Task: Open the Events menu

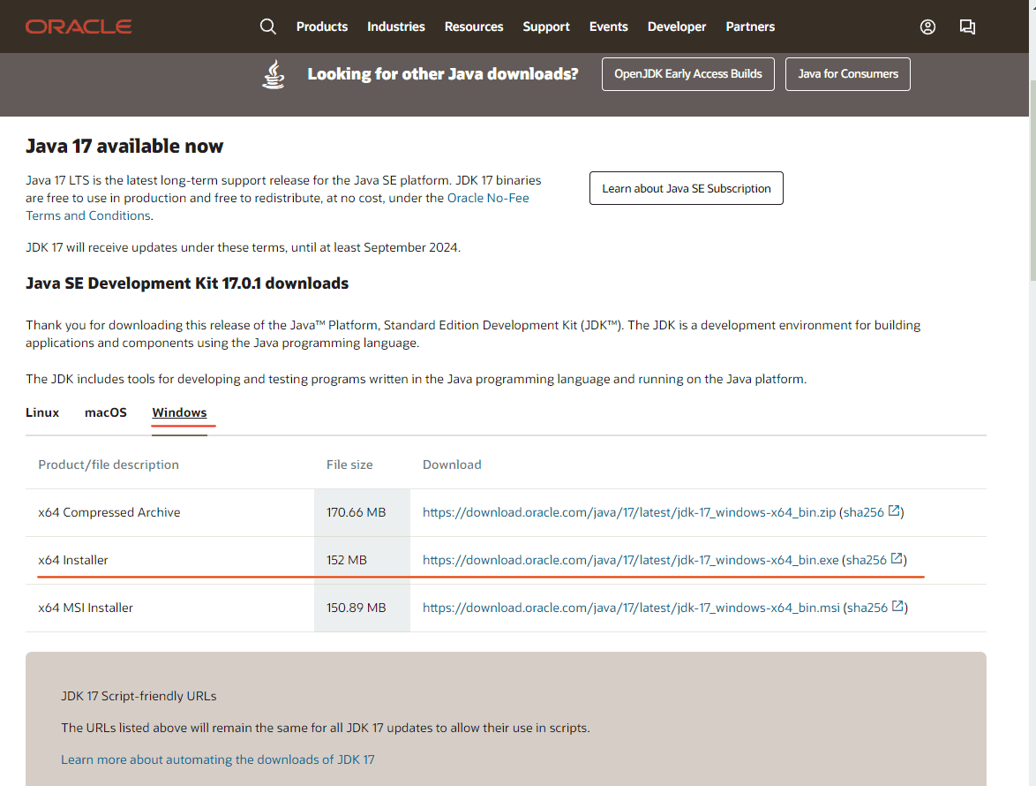Action: (x=609, y=26)
